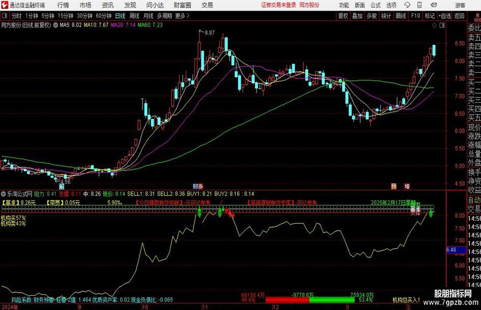Switch to 60分钟 period
Screen dimensions: 481x310
pos(103,16)
